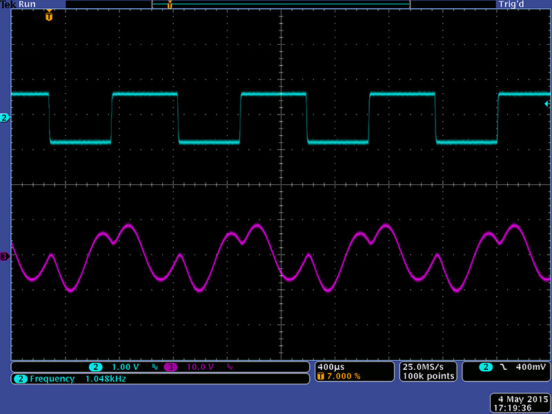Select the channel 3 magenta badge
The height and width of the screenshot is (414, 552).
[170, 366]
